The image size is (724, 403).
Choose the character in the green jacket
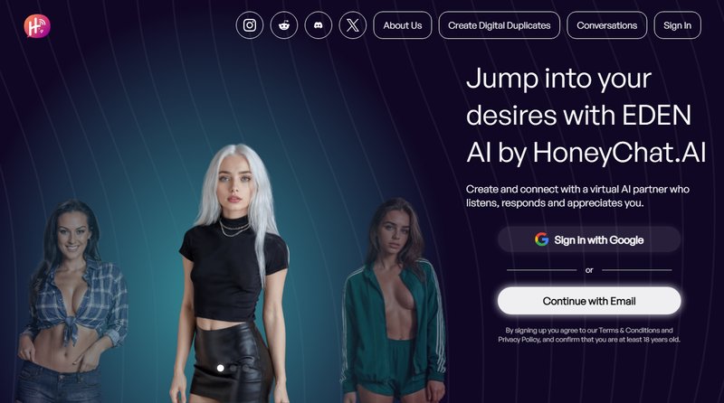393,302
